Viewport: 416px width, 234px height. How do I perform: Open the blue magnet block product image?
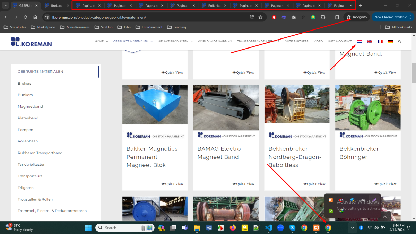pyautogui.click(x=155, y=105)
